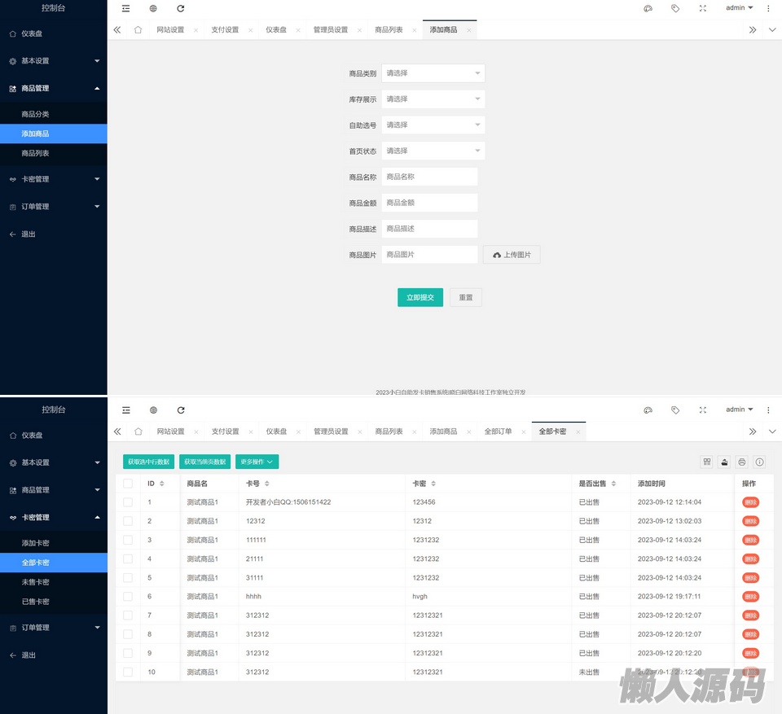
Task: Sort table by 是否出售 column arrows
Action: coord(613,484)
